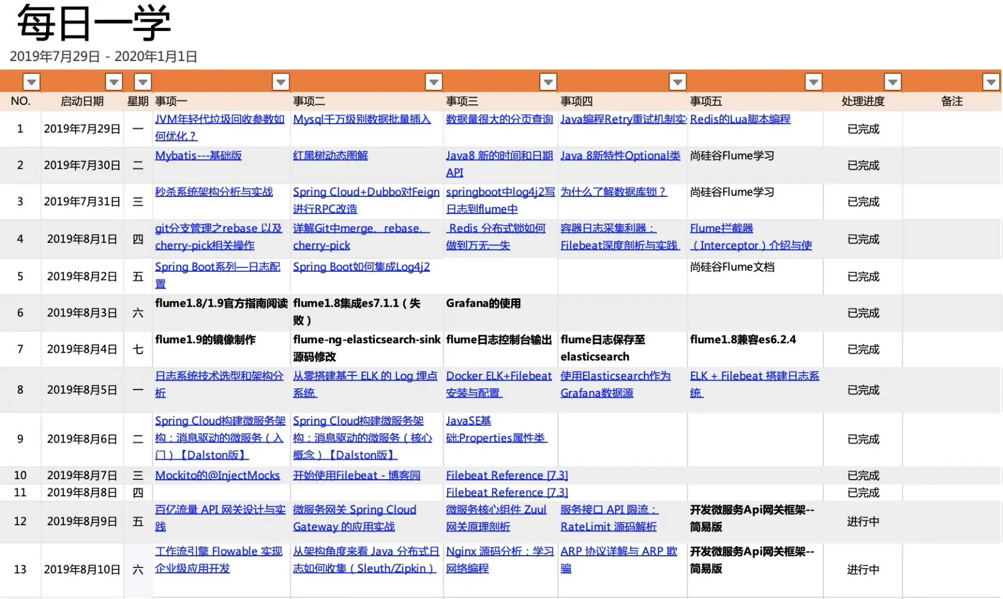Screen dimensions: 1003x599
Task: Open link 服务接口 API 限流：RateLimit 源码解析
Action: (x=609, y=518)
